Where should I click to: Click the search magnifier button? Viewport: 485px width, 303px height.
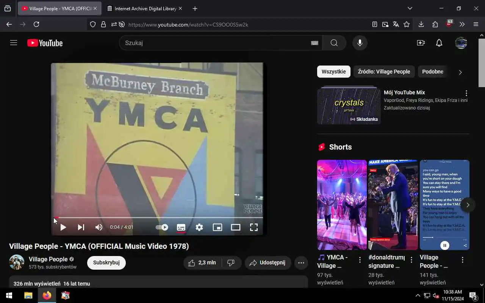[334, 43]
